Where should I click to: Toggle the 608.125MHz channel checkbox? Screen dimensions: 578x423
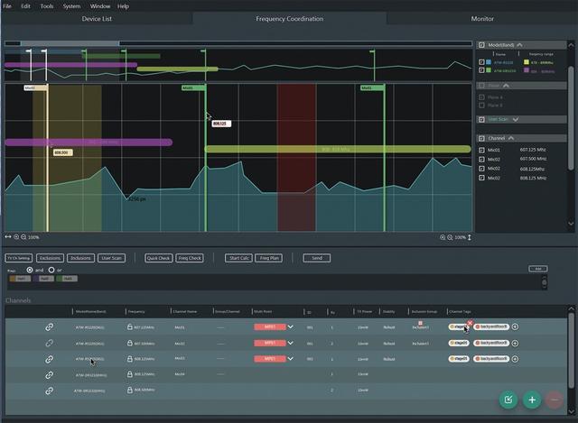click(481, 169)
